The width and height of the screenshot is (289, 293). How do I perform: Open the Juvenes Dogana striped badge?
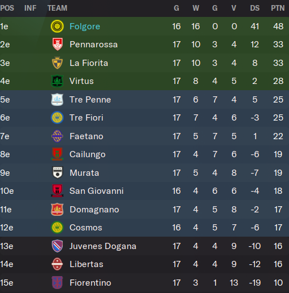point(57,246)
